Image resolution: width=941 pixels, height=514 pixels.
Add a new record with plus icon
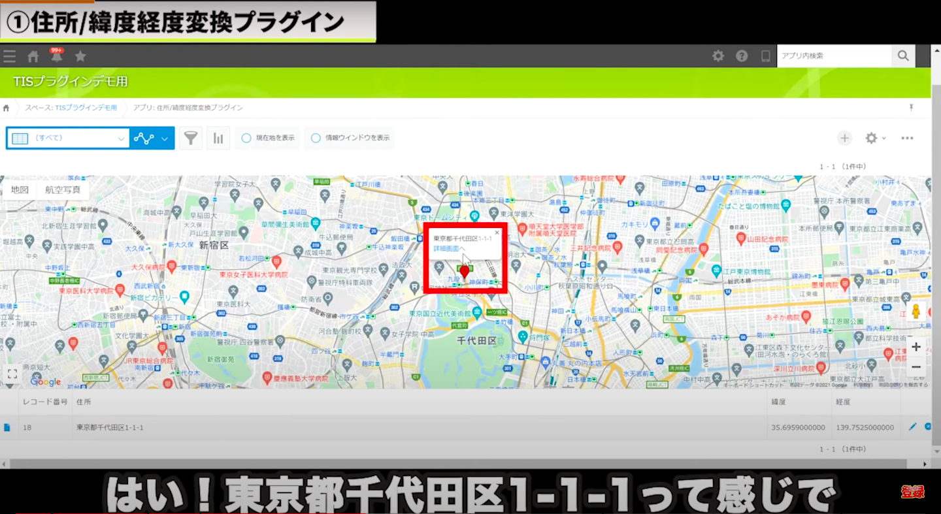pyautogui.click(x=845, y=138)
